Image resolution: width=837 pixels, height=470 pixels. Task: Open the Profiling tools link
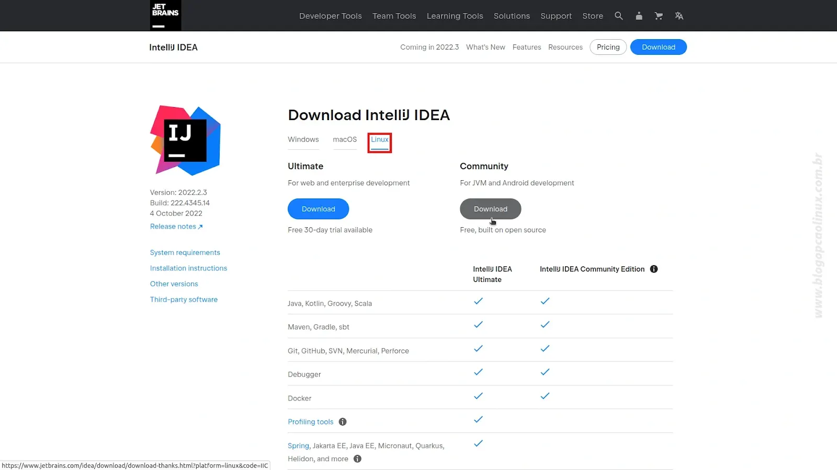tap(311, 422)
